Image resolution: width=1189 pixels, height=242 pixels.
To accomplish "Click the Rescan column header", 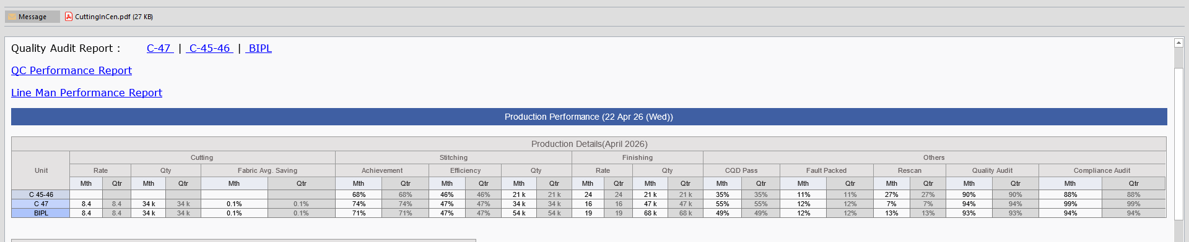I will coord(910,170).
